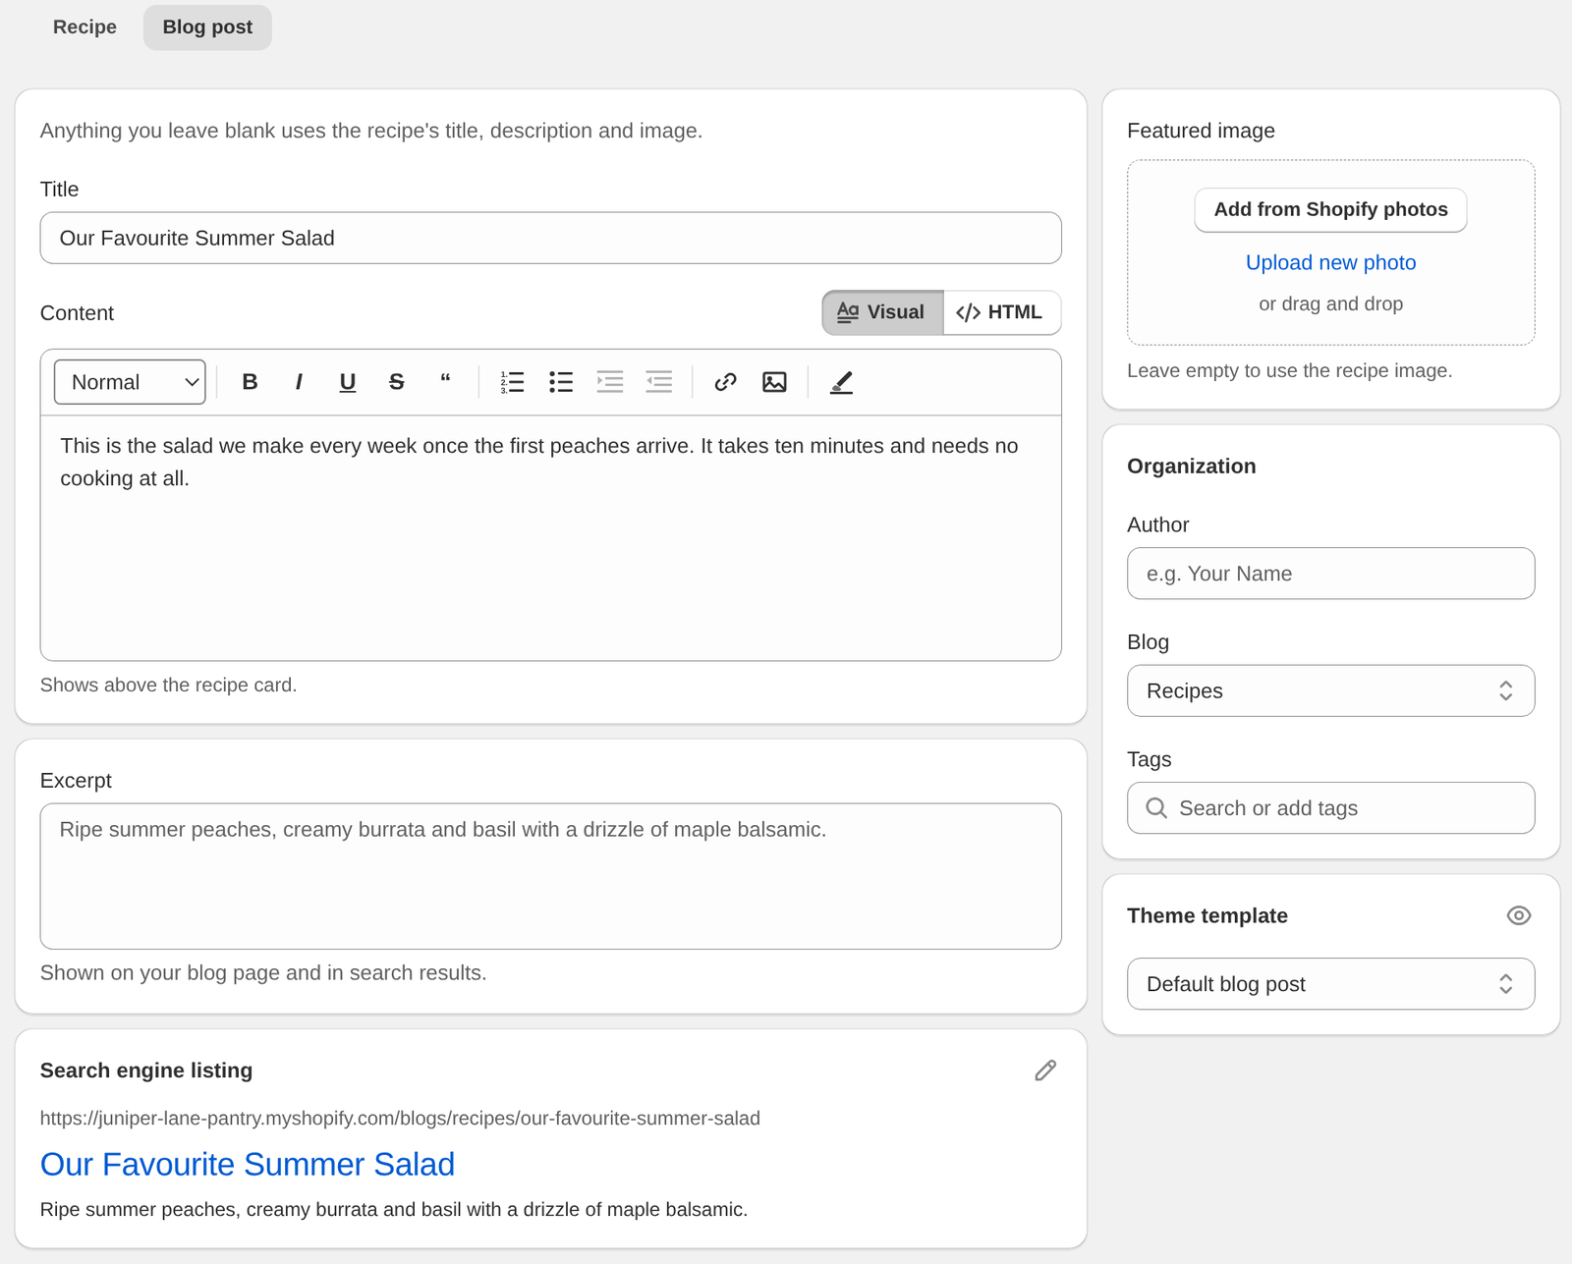Viewport: 1572px width, 1264px height.
Task: Click the Search or add tags field
Action: pos(1330,808)
